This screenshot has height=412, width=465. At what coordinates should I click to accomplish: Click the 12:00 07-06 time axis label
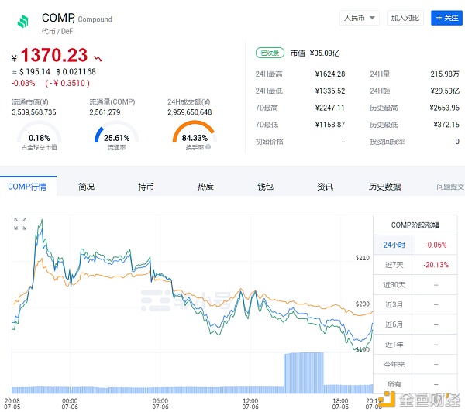250,403
